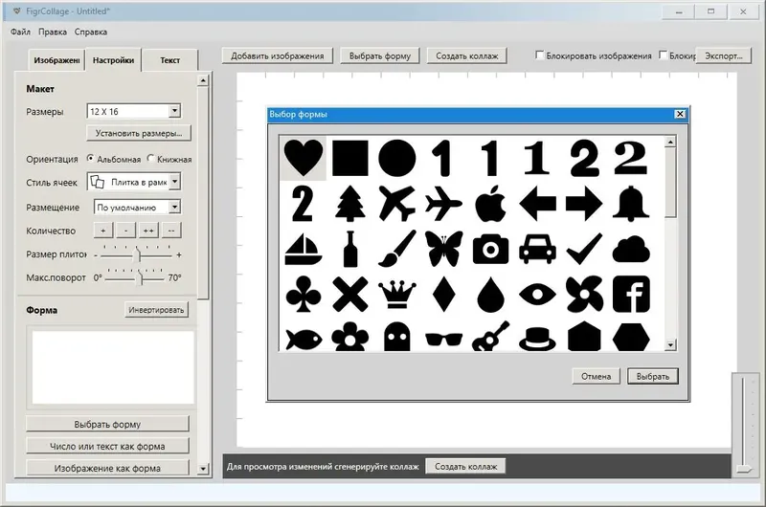Switch to the Настройки tab
The width and height of the screenshot is (766, 507).
pyautogui.click(x=113, y=60)
